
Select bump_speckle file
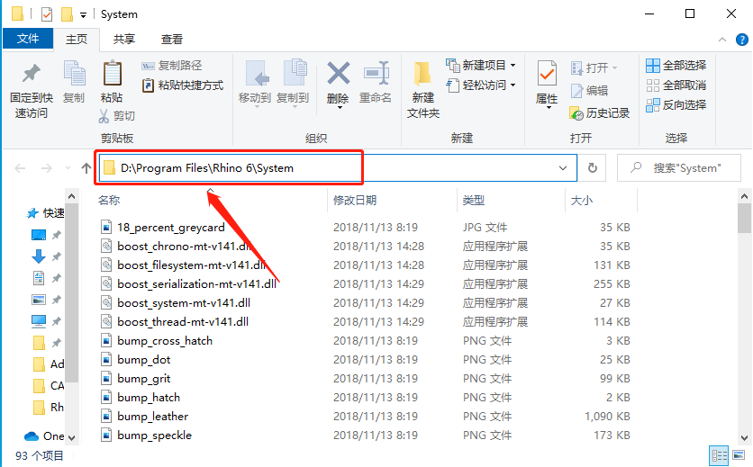pos(147,436)
